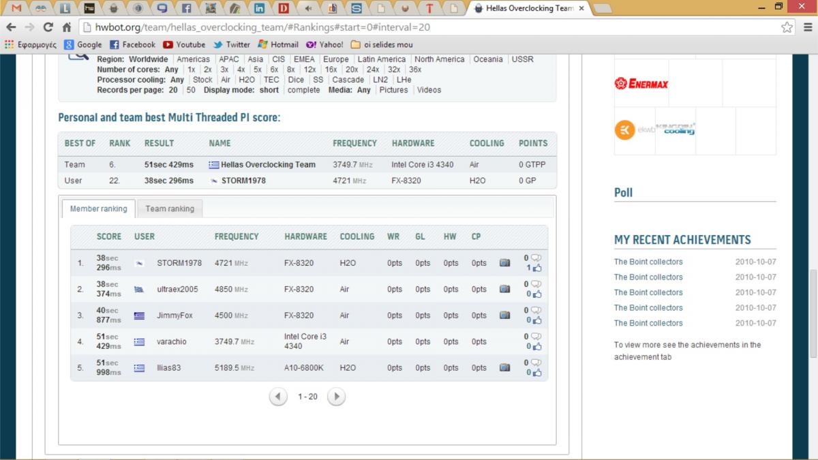Open the hwbot 'hw' browser tab
This screenshot has height=460, width=818.
[x=90, y=9]
